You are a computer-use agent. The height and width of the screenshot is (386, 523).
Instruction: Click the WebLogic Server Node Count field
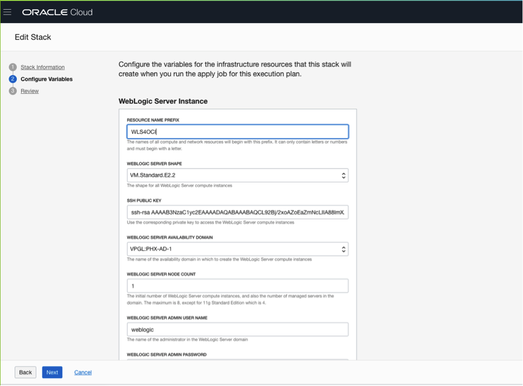tap(238, 286)
